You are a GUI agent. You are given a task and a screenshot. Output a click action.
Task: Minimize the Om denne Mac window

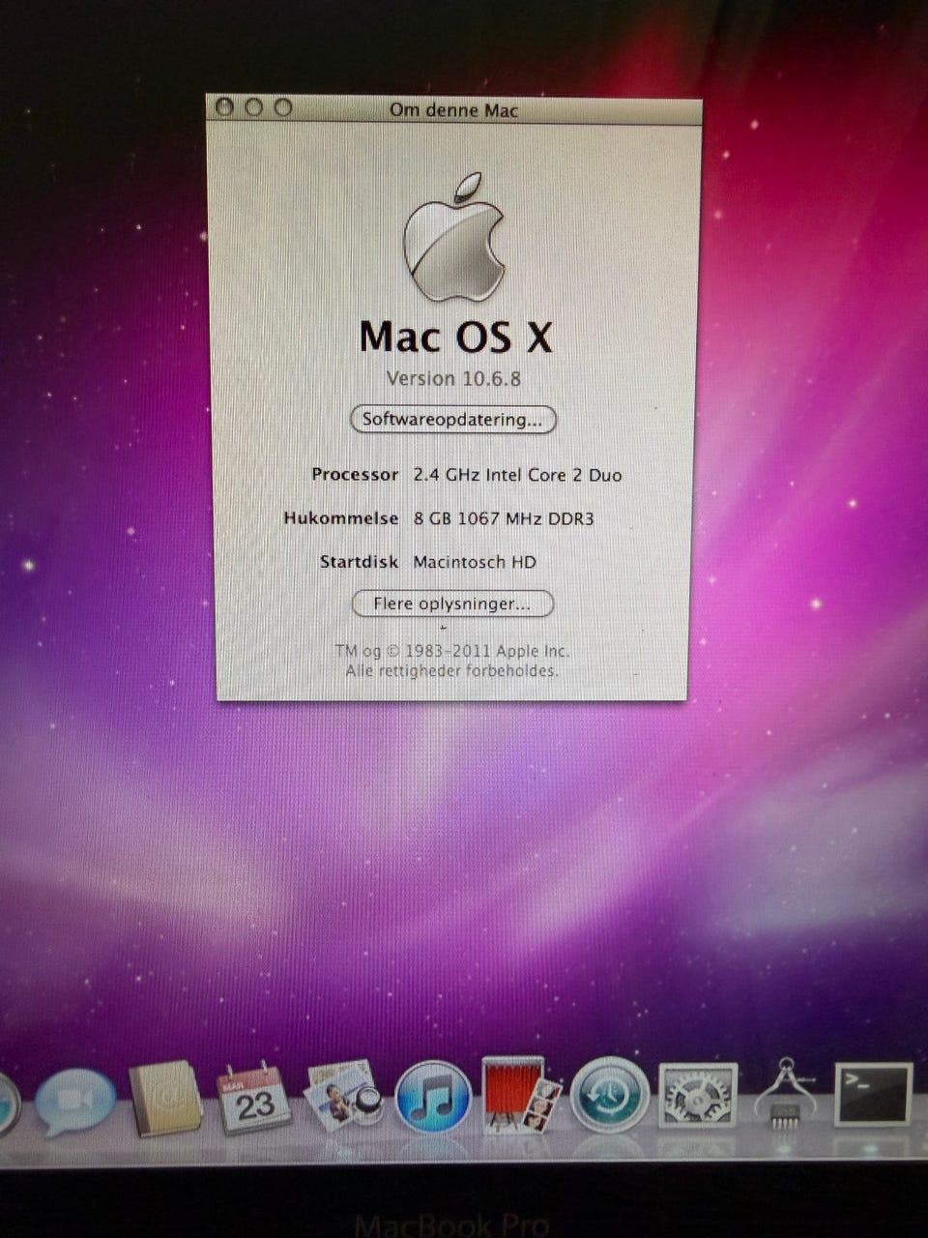point(253,107)
